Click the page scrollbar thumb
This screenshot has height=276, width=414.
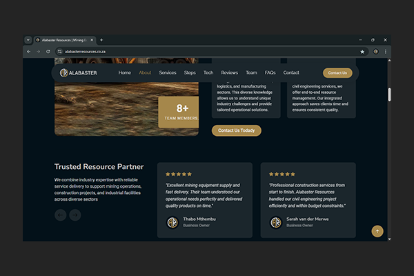pos(389,95)
